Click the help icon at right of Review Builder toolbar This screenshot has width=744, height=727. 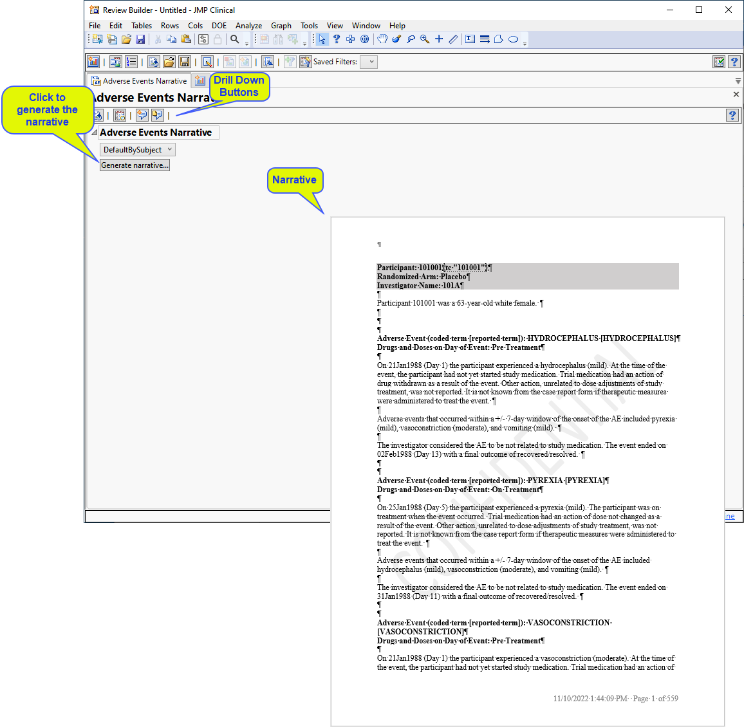[x=734, y=62]
